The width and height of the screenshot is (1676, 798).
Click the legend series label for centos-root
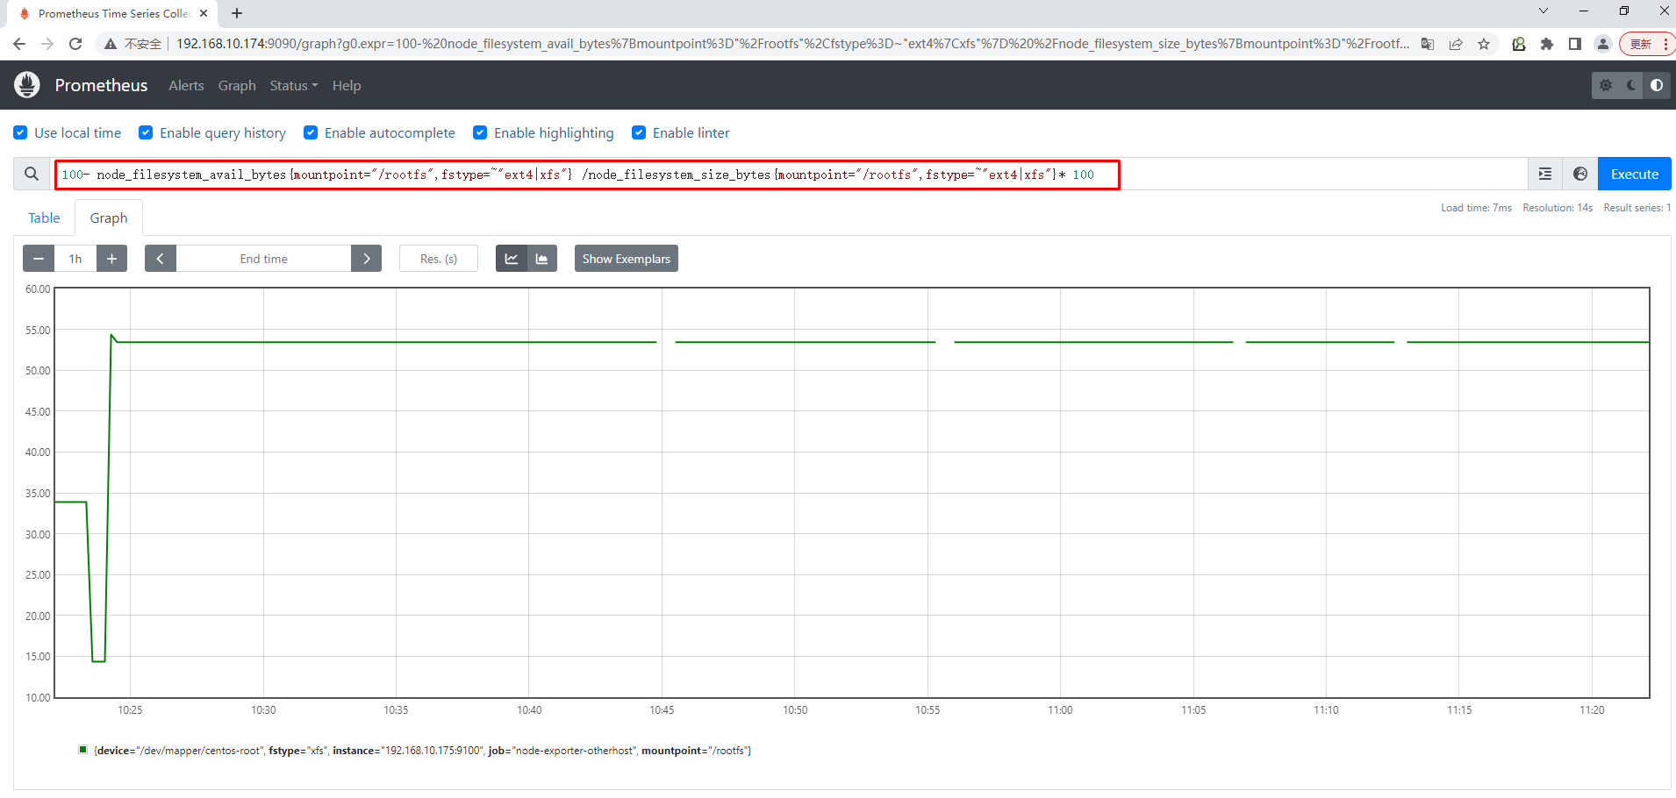pyautogui.click(x=422, y=751)
